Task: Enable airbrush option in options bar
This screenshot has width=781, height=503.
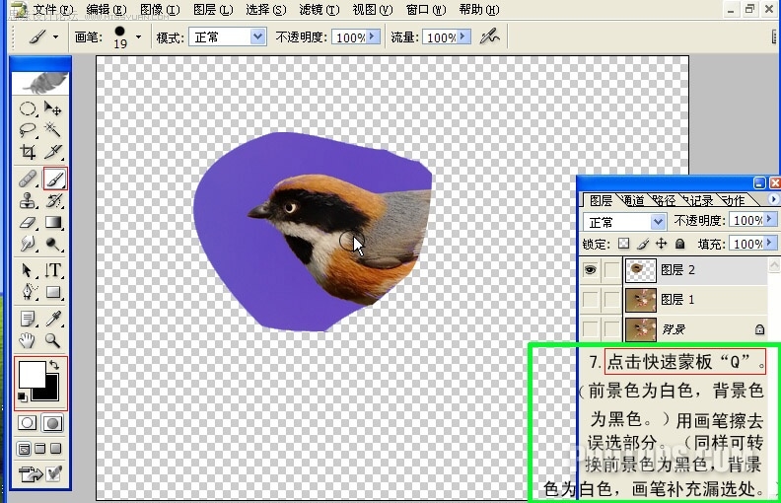Action: coord(490,36)
